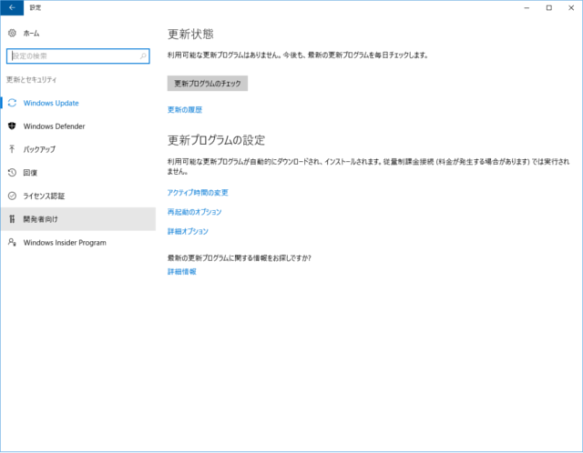The width and height of the screenshot is (583, 453).
Task: Close the 設定 window
Action: click(x=571, y=7)
